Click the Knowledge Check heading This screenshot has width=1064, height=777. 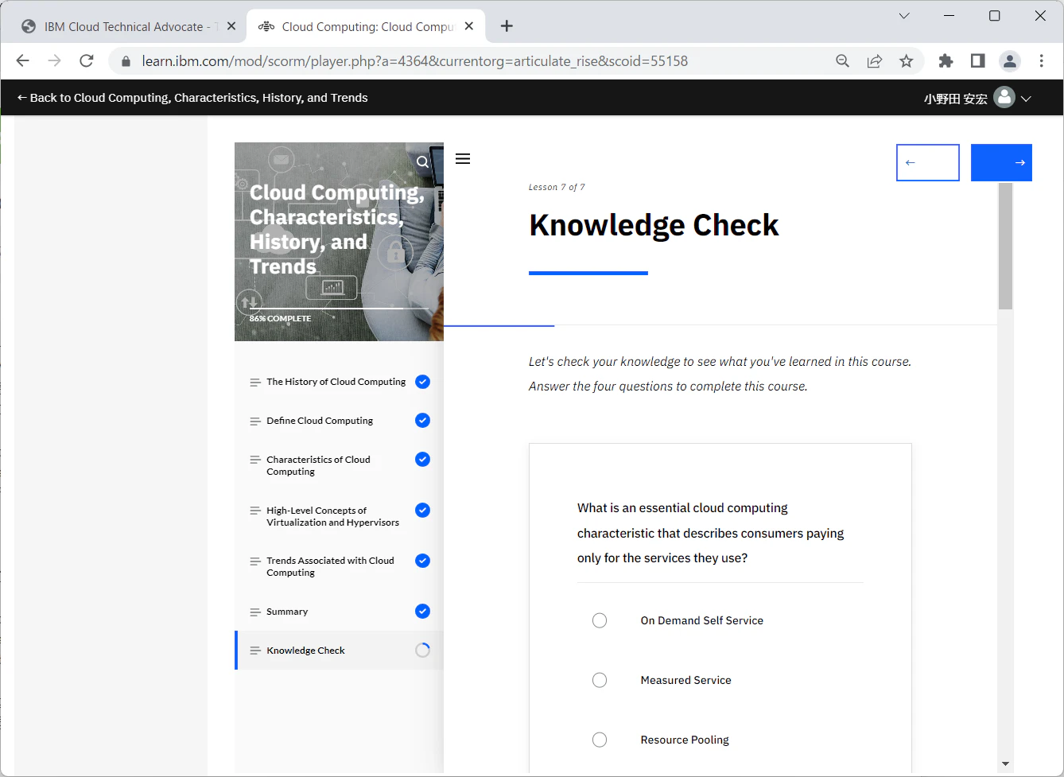point(654,226)
